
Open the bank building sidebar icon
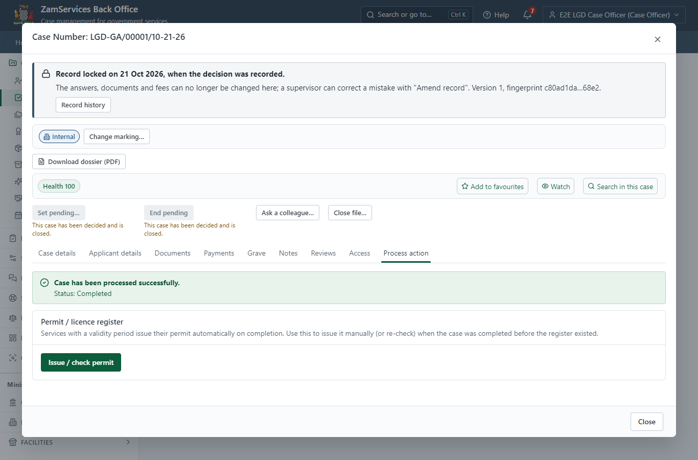tap(13, 402)
